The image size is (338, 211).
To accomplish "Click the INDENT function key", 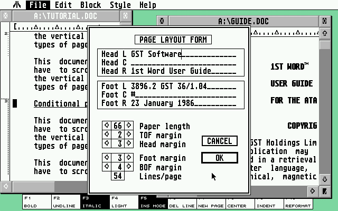I will point(270,204).
